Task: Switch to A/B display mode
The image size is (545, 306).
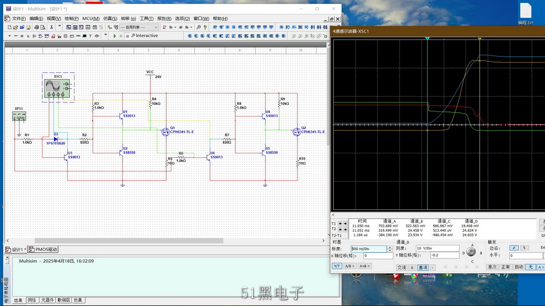Action: coord(350,266)
